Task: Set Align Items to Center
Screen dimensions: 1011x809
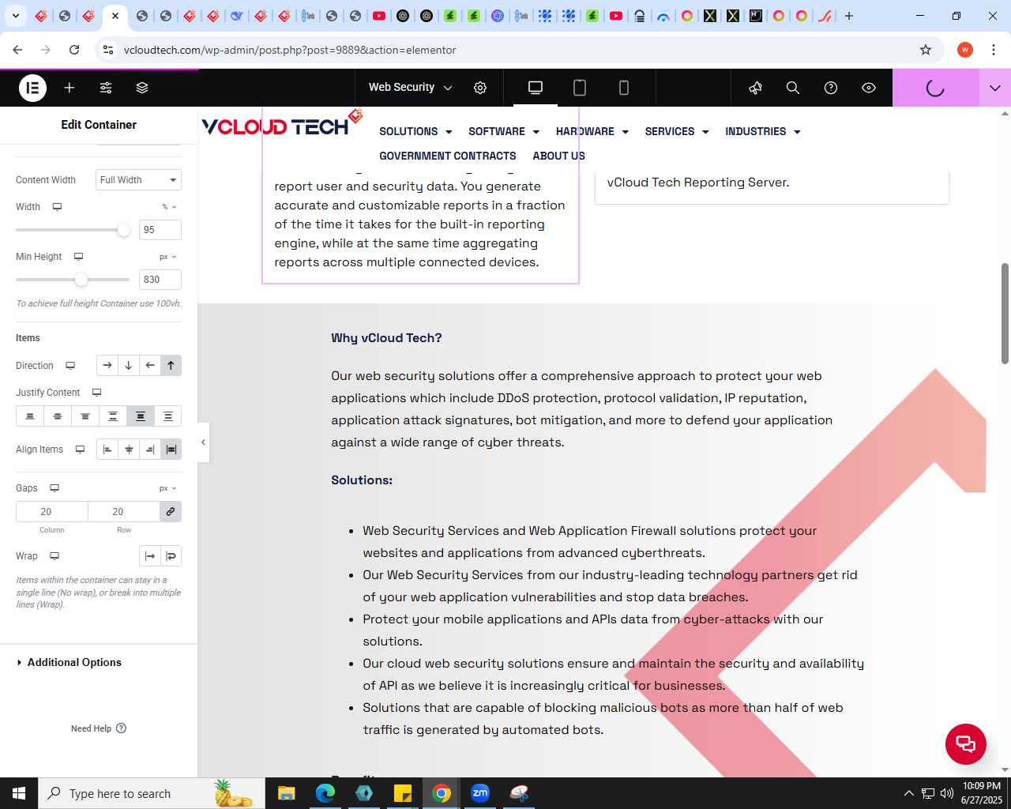Action: tap(129, 450)
